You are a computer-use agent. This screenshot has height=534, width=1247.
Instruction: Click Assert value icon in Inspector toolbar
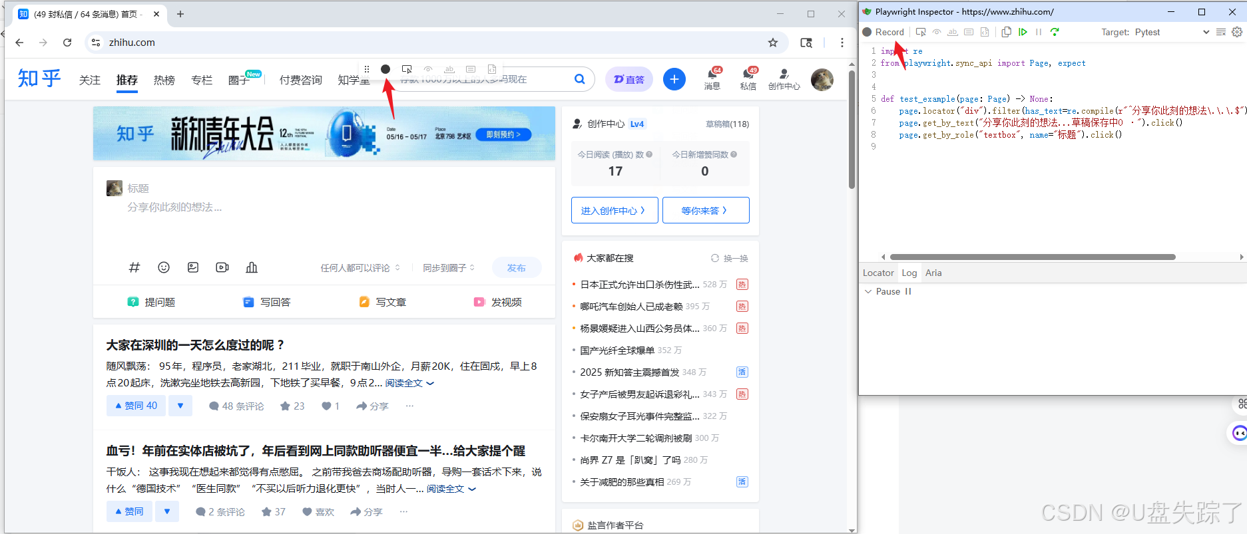pyautogui.click(x=969, y=32)
